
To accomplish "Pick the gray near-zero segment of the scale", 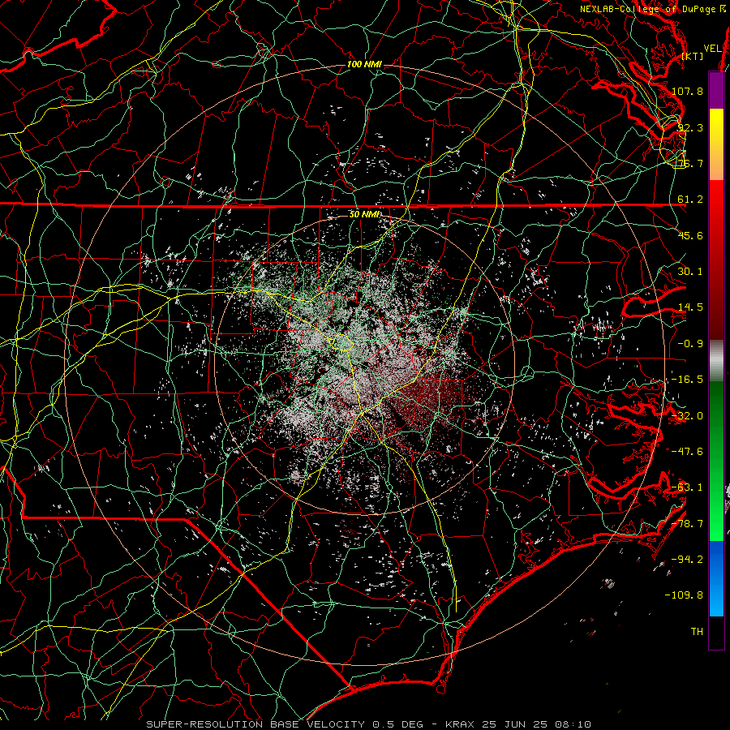I will click(x=716, y=359).
